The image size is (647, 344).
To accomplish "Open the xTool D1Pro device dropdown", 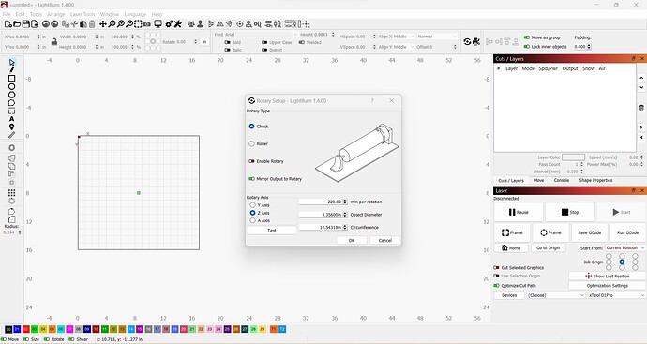I will pyautogui.click(x=616, y=295).
